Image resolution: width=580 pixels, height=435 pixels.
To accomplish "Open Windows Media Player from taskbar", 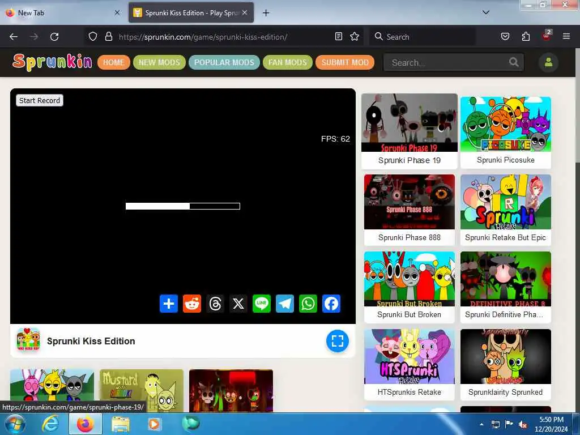I will 154,424.
